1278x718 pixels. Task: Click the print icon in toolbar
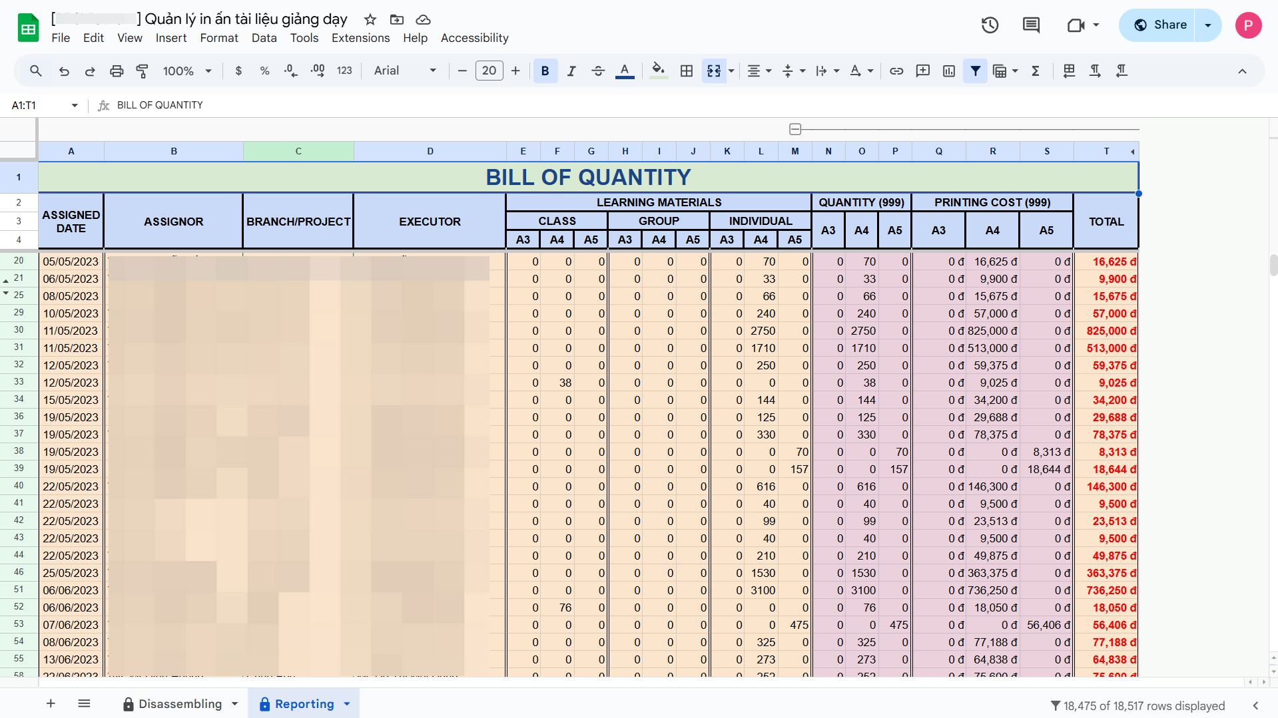click(117, 71)
